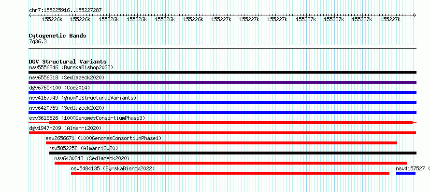
Task: Click the red bar for dgv1947n209
Action: [x=222, y=133]
